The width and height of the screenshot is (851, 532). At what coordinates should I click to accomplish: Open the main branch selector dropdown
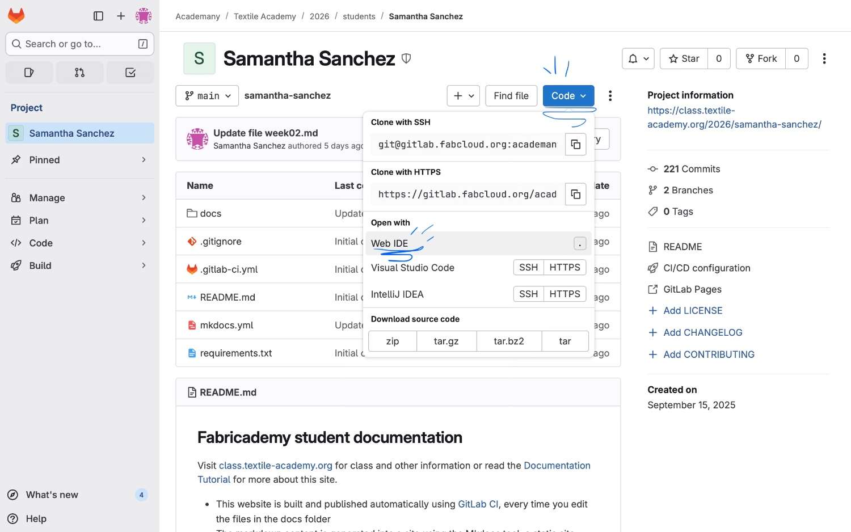tap(207, 96)
